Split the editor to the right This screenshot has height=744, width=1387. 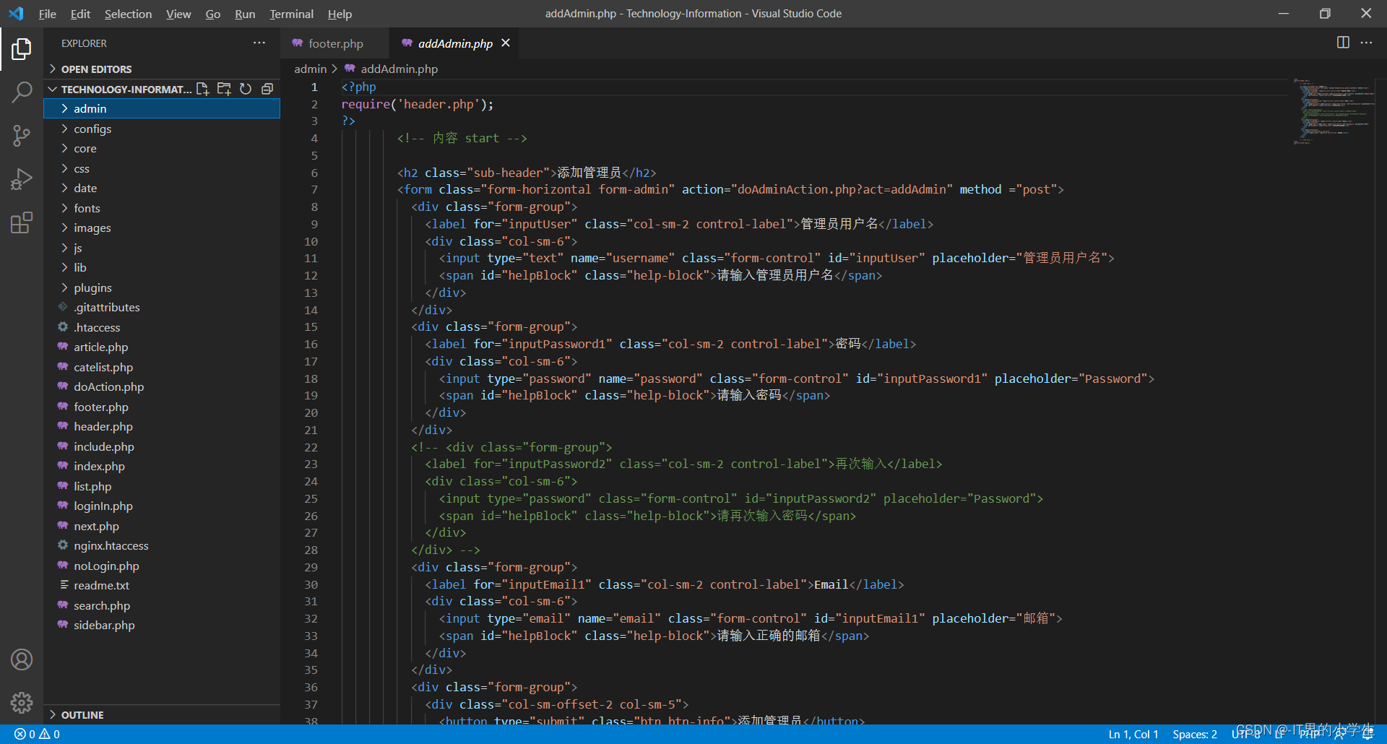click(x=1343, y=43)
